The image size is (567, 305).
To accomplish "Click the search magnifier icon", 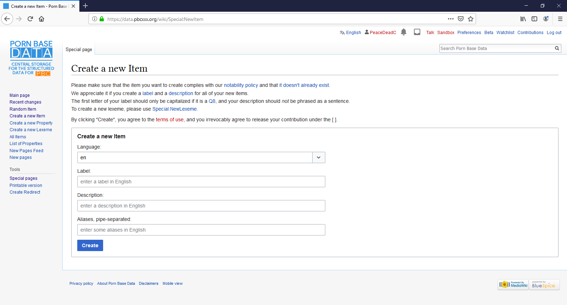I will pyautogui.click(x=557, y=49).
